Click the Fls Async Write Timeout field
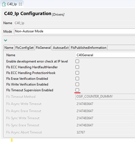This screenshot has width=135, height=142. click(x=105, y=104)
